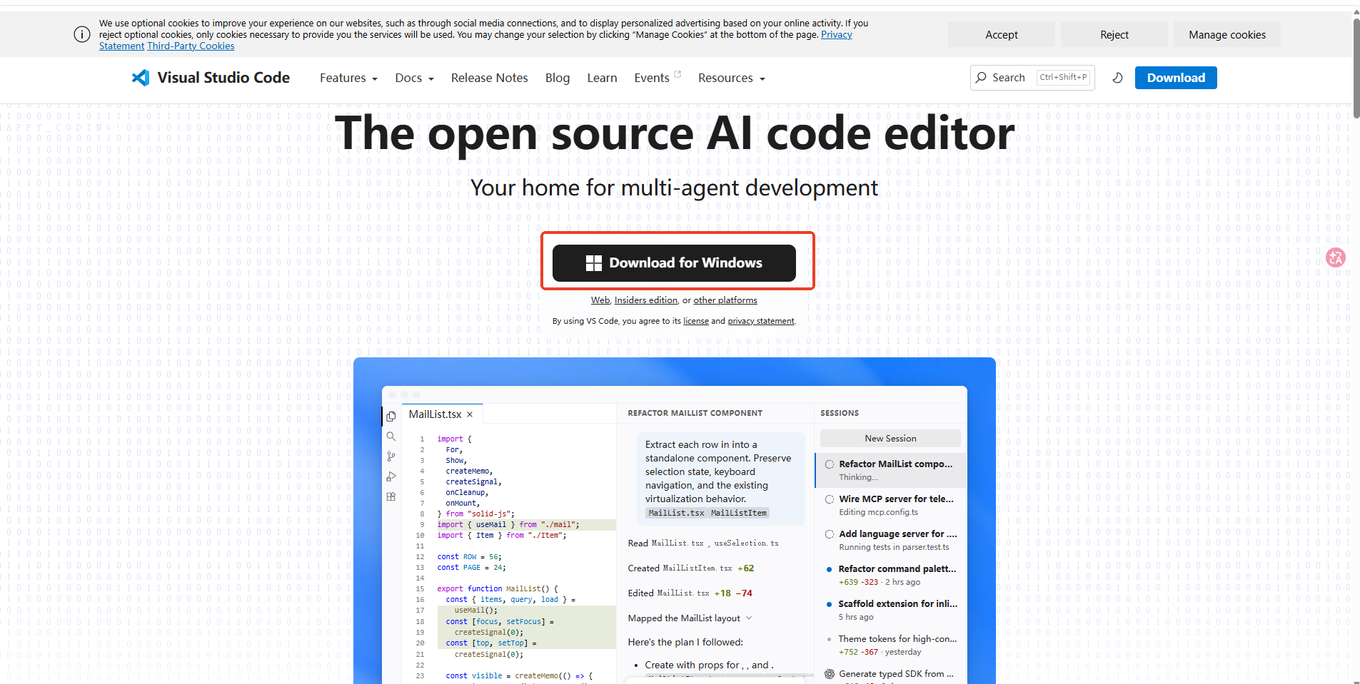Open the Events link

pos(658,78)
